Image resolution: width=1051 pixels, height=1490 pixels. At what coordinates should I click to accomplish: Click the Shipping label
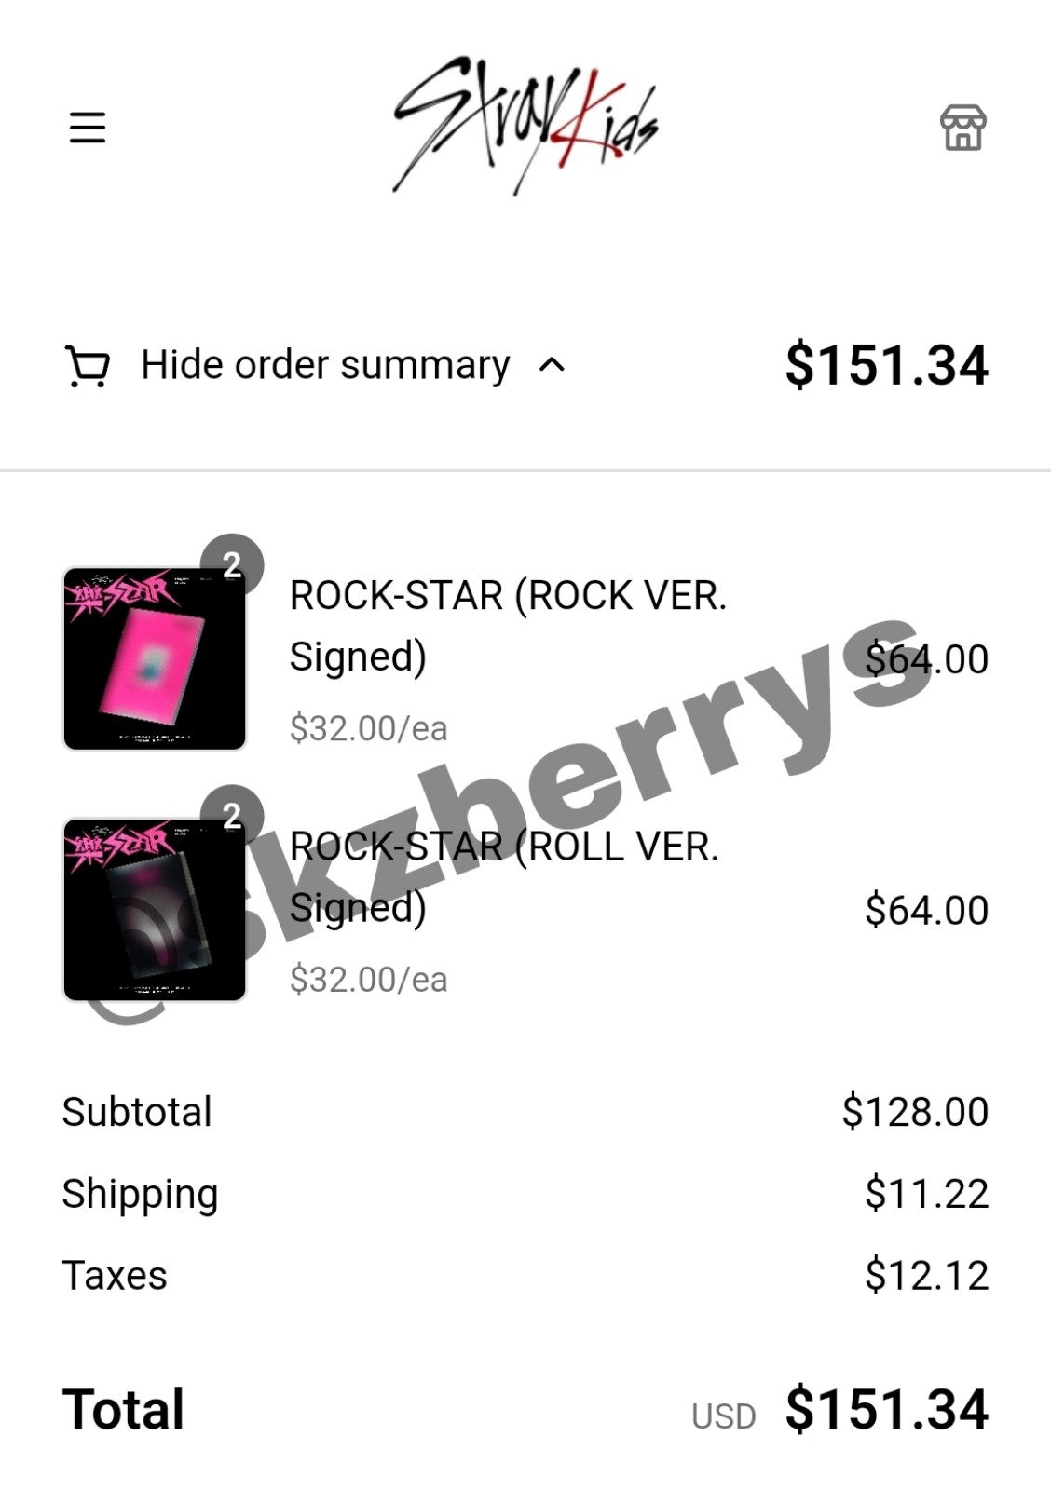[x=140, y=1195]
